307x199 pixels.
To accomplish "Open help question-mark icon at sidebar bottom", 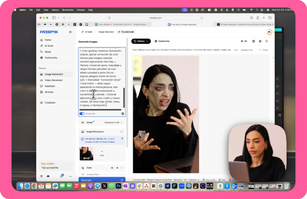I will pyautogui.click(x=41, y=176).
